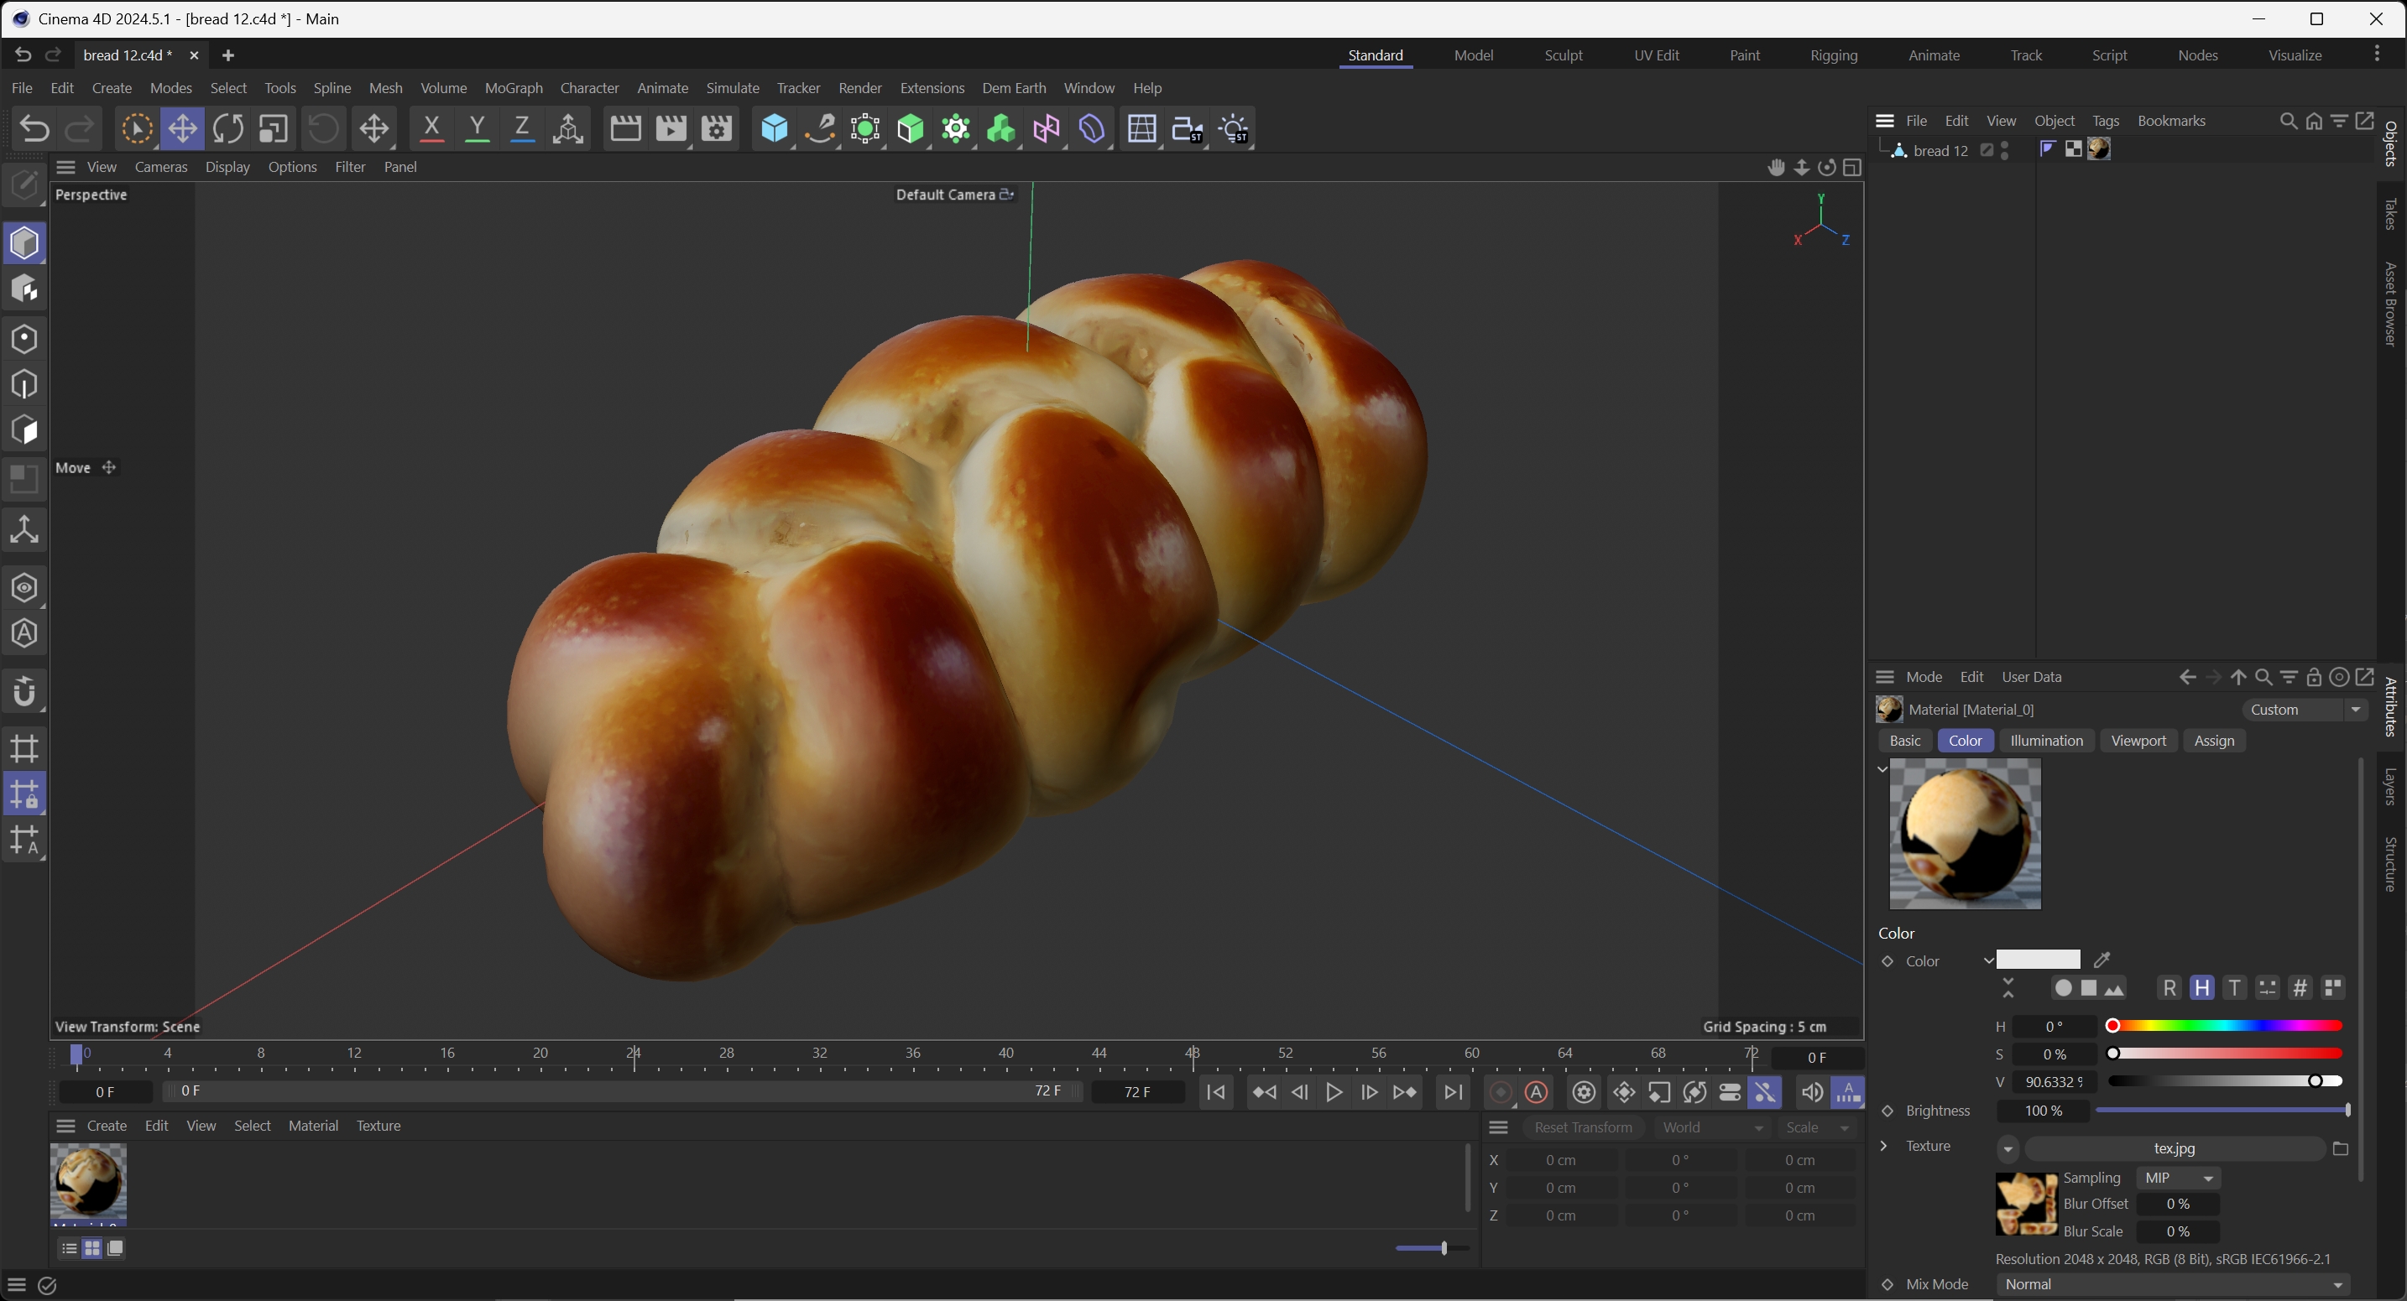Open Render Settings clapperboard gear icon
This screenshot has width=2407, height=1301.
(x=717, y=129)
